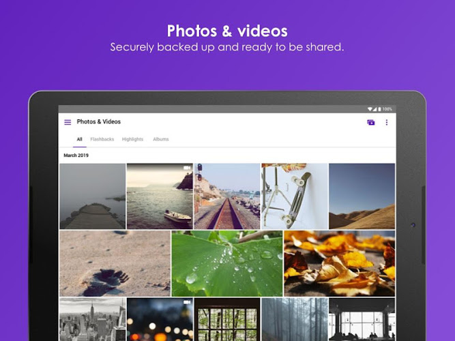The width and height of the screenshot is (455, 341).
Task: Open the misty forest trees photo
Action: pyautogui.click(x=295, y=319)
